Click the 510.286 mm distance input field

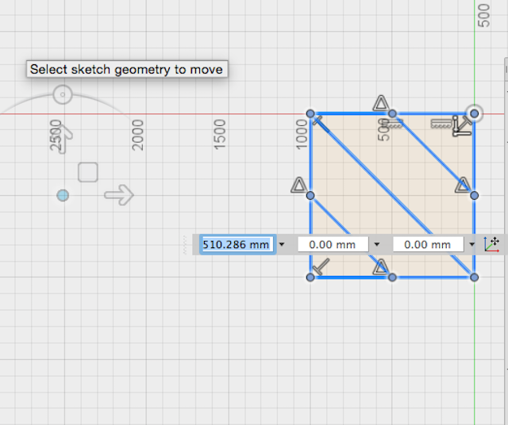237,244
